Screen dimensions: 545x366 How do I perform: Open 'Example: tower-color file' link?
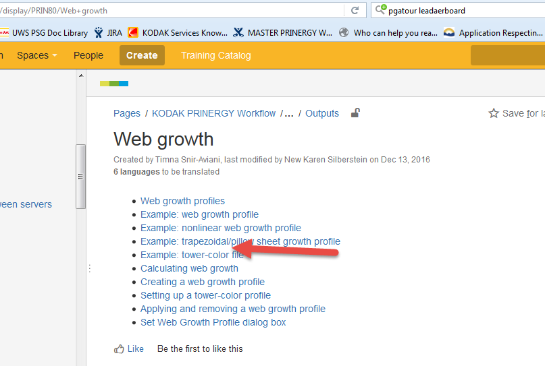pos(192,255)
